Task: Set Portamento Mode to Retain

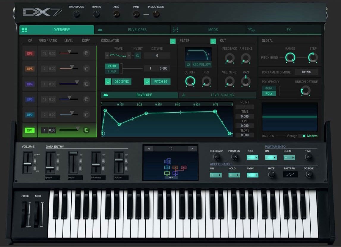Action: [x=306, y=72]
